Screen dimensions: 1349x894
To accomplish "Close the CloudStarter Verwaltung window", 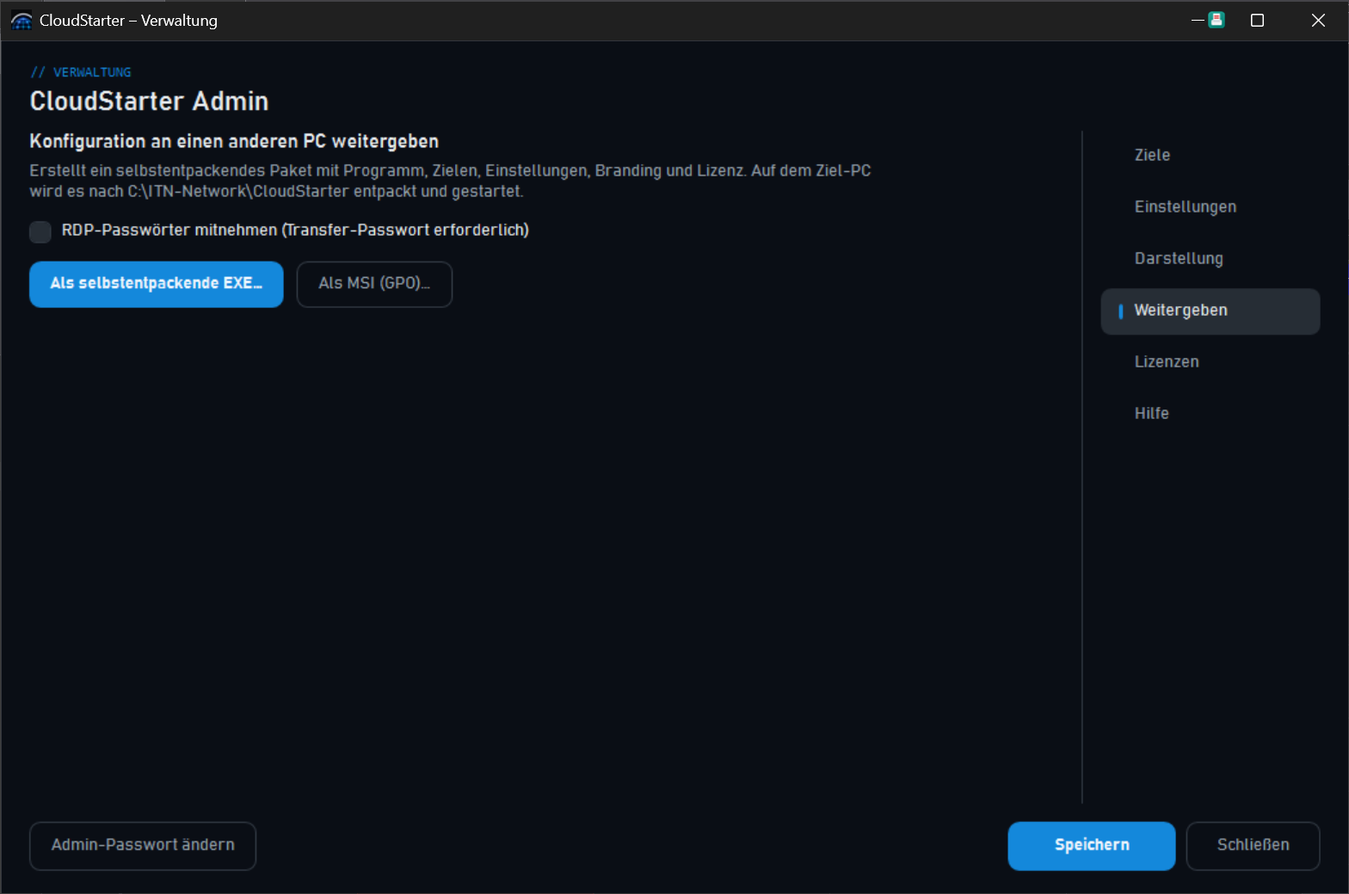I will click(x=1318, y=21).
